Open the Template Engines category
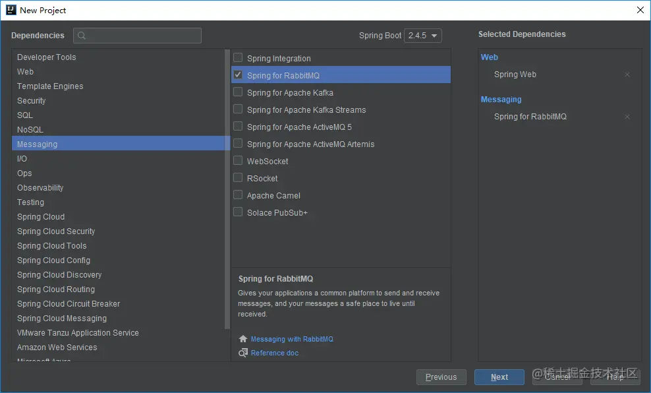651x393 pixels. click(x=118, y=86)
